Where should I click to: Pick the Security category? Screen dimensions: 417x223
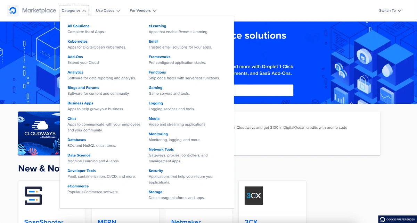coord(156,171)
